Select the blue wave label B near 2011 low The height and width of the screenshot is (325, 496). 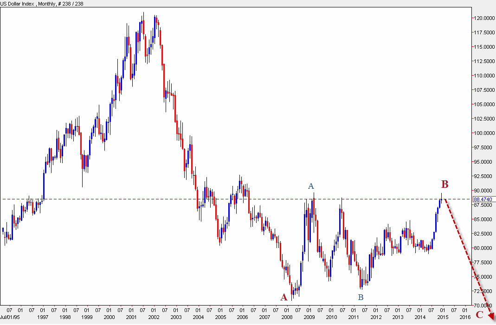coord(361,297)
